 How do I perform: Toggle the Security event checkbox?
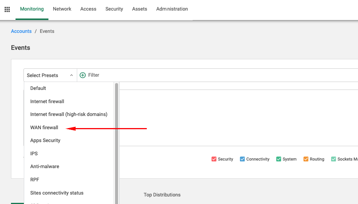tap(214, 159)
